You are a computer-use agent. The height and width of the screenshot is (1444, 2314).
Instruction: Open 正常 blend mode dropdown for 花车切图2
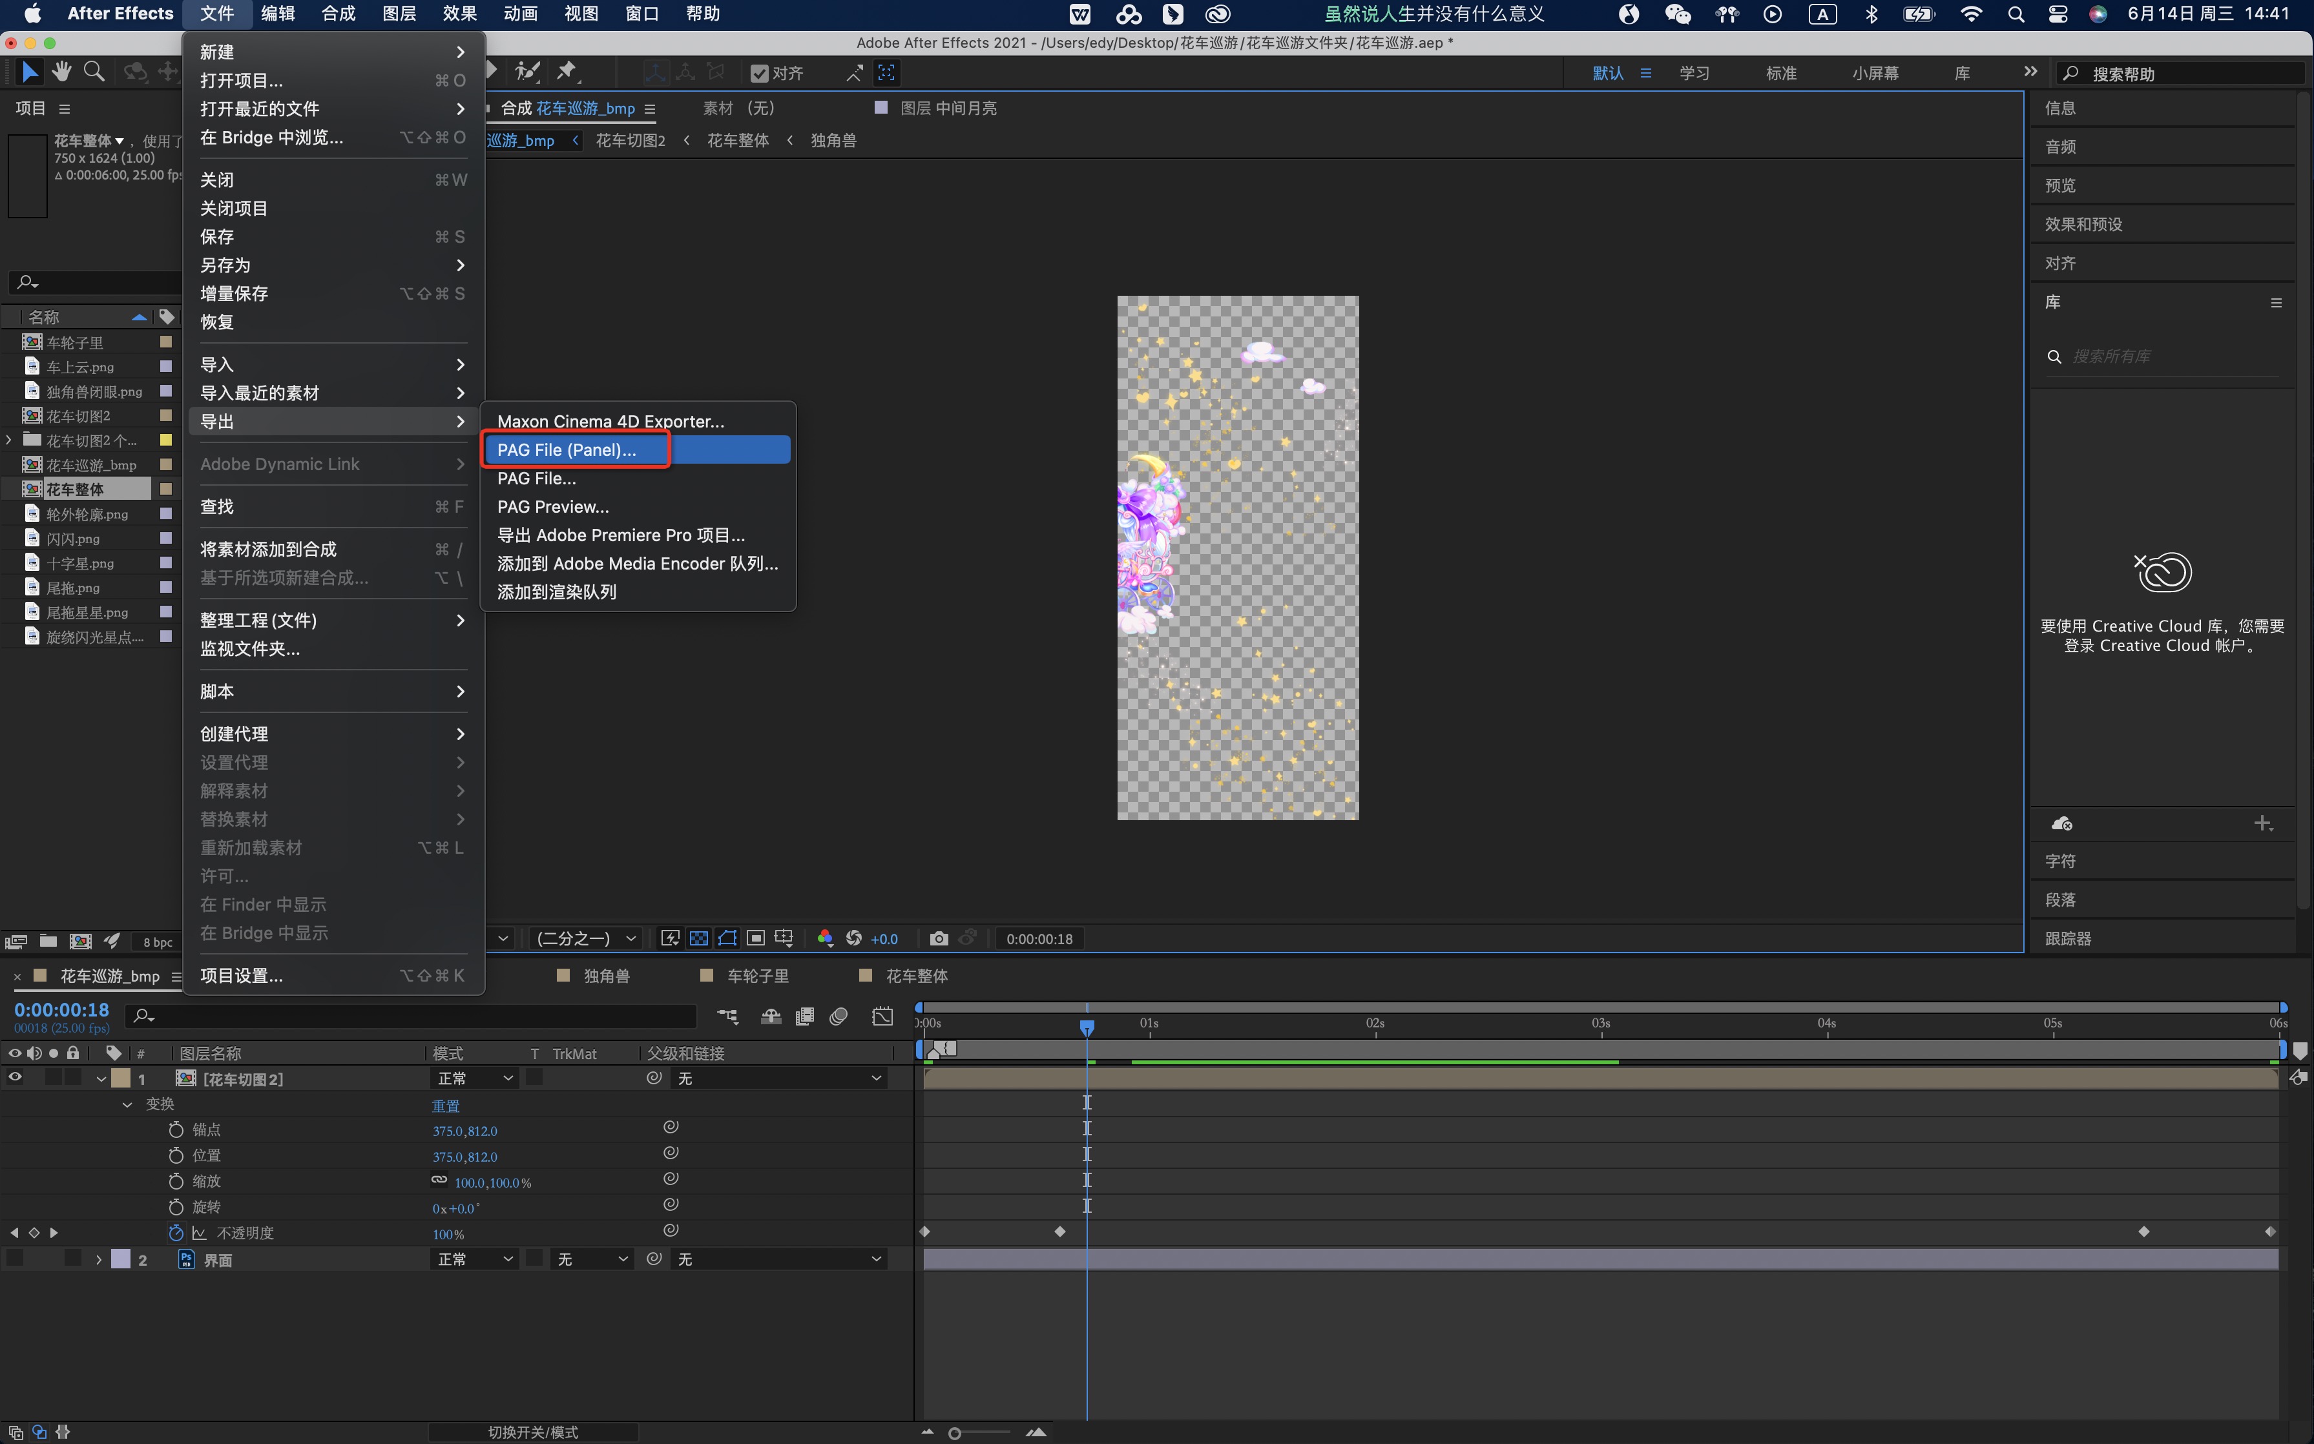tap(475, 1078)
